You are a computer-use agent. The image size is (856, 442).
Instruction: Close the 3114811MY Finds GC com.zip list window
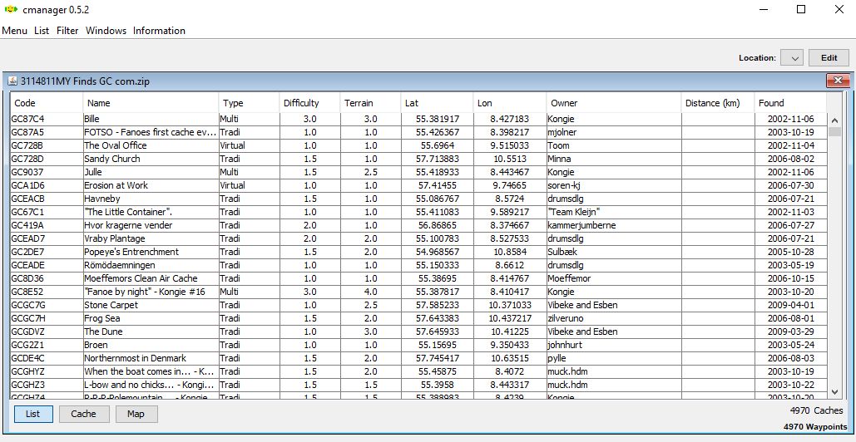[x=838, y=81]
